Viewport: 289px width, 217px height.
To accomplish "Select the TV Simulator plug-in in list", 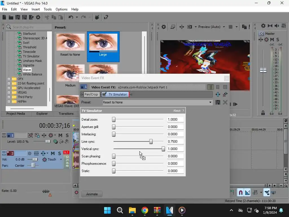I will click(31, 56).
